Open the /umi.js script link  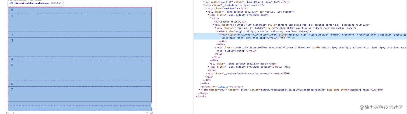tap(223, 87)
